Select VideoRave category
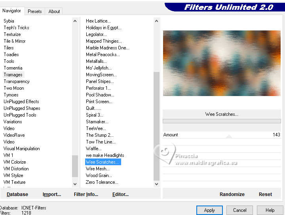Screen dimensions: 285x215 [14, 135]
